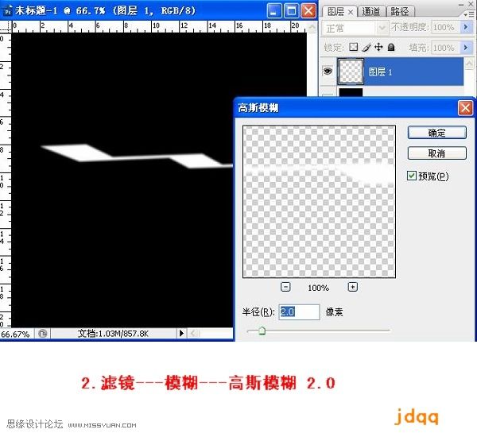Select the 图层 1 layer name

(380, 72)
